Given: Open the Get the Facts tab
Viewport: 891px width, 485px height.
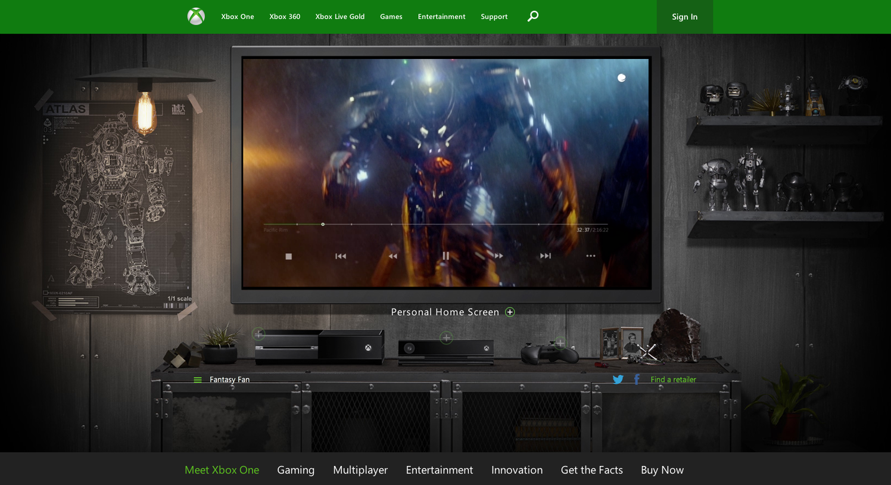Looking at the screenshot, I should pyautogui.click(x=592, y=470).
